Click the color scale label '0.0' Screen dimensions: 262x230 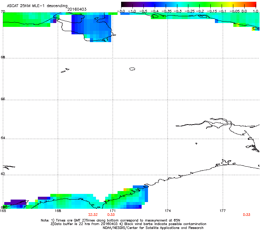pyautogui.click(x=244, y=11)
